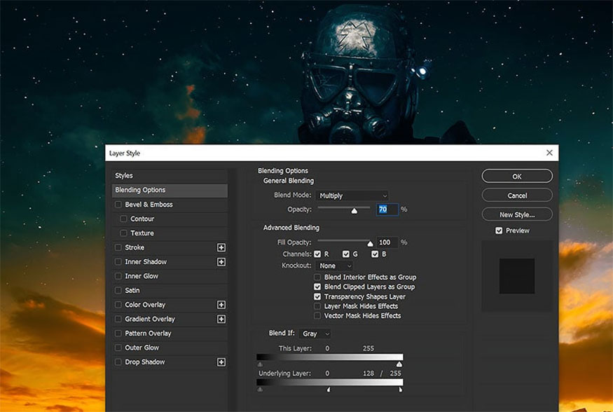Add another Drop Shadow with plus icon
Viewport: 613px width, 412px height.
pyautogui.click(x=221, y=362)
